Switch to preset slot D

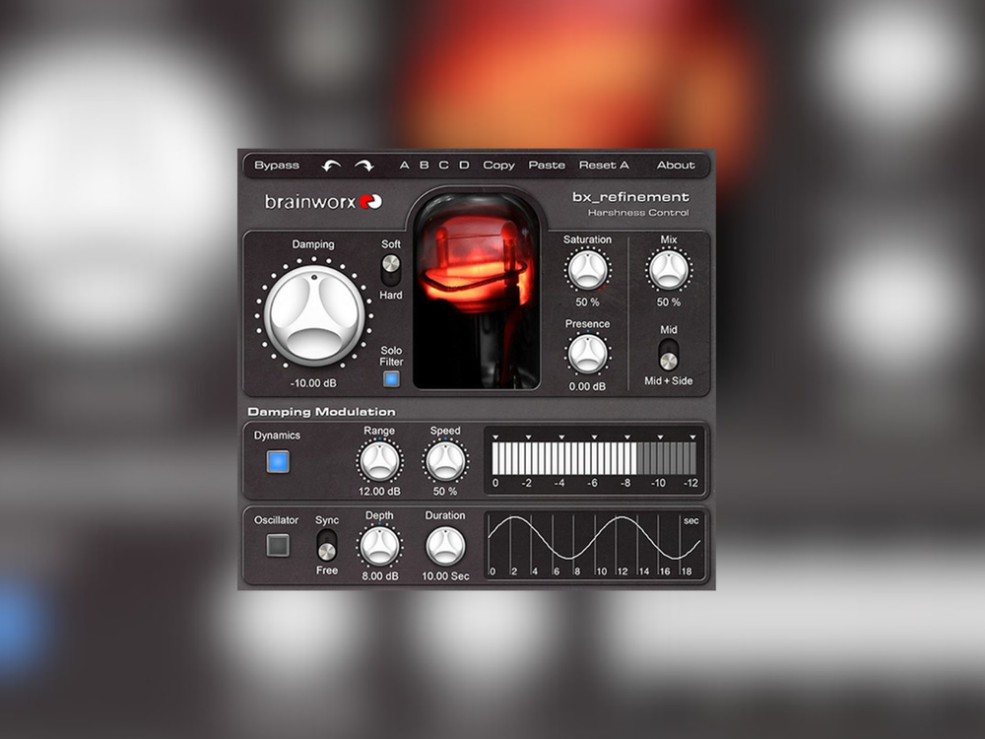click(464, 165)
